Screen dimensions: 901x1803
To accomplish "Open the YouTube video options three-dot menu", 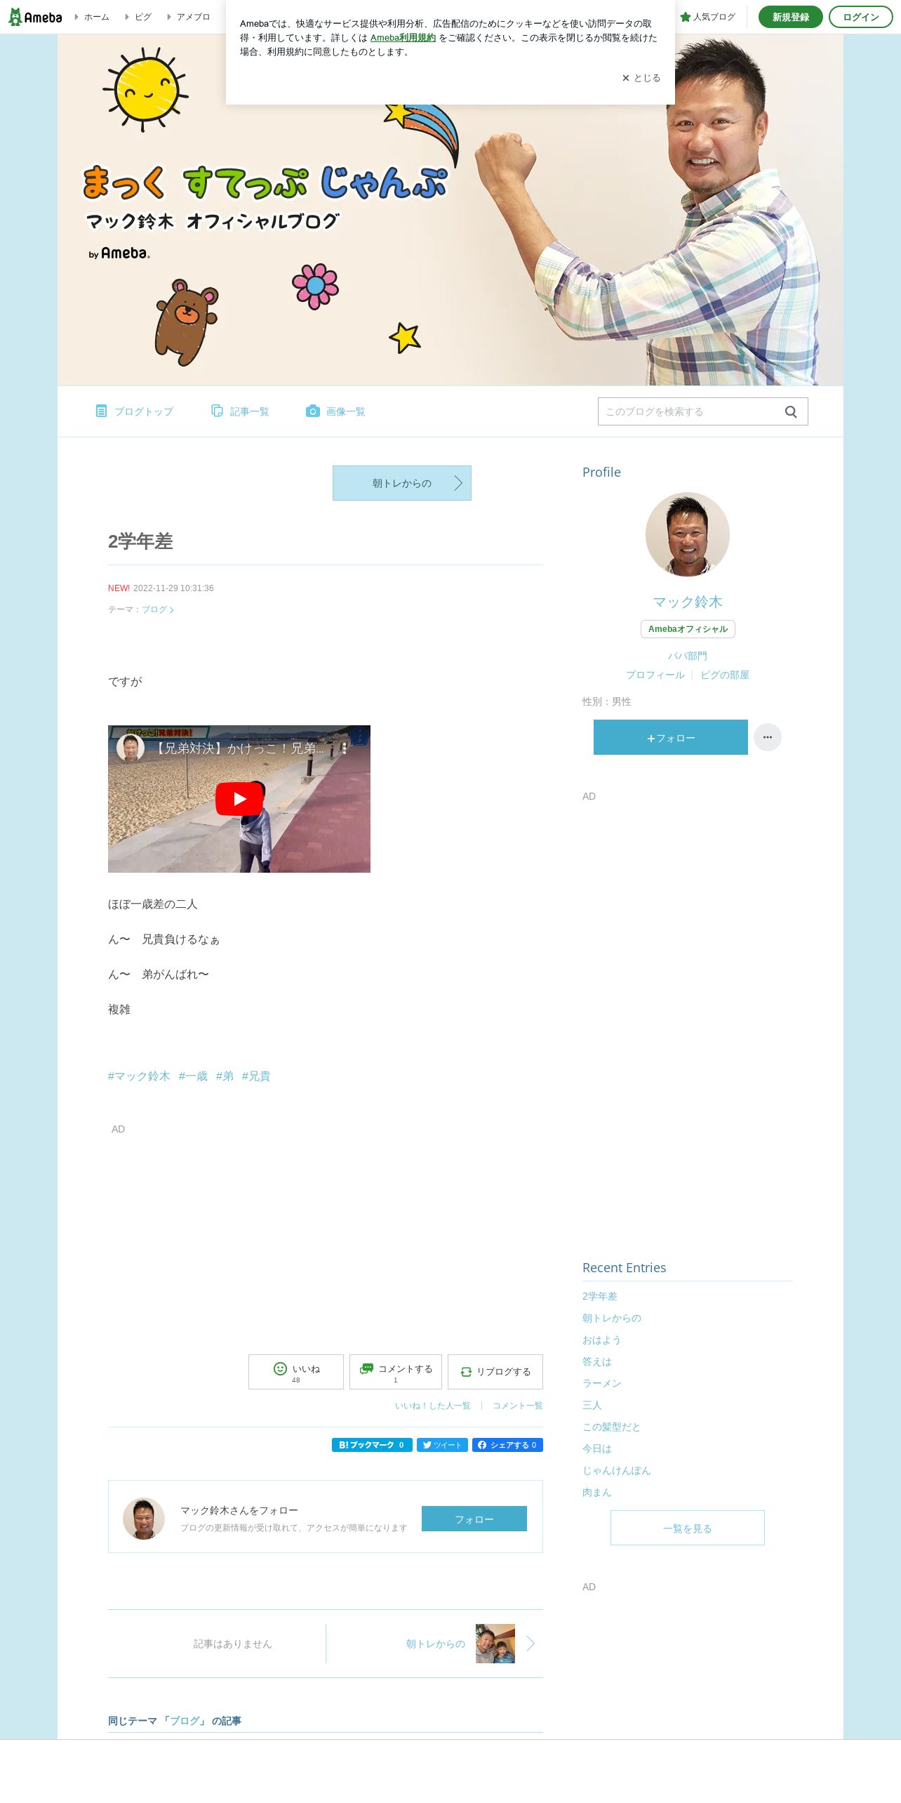I will coord(344,748).
